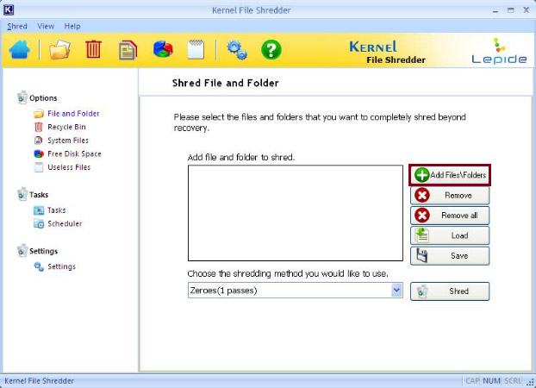Click the Kernel app icon in title bar

tap(9, 10)
